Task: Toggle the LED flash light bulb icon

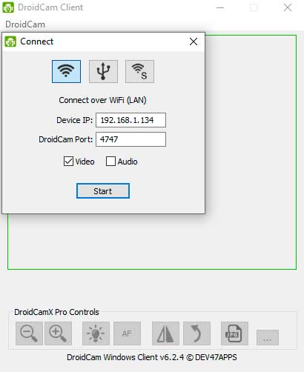Action: [96, 333]
